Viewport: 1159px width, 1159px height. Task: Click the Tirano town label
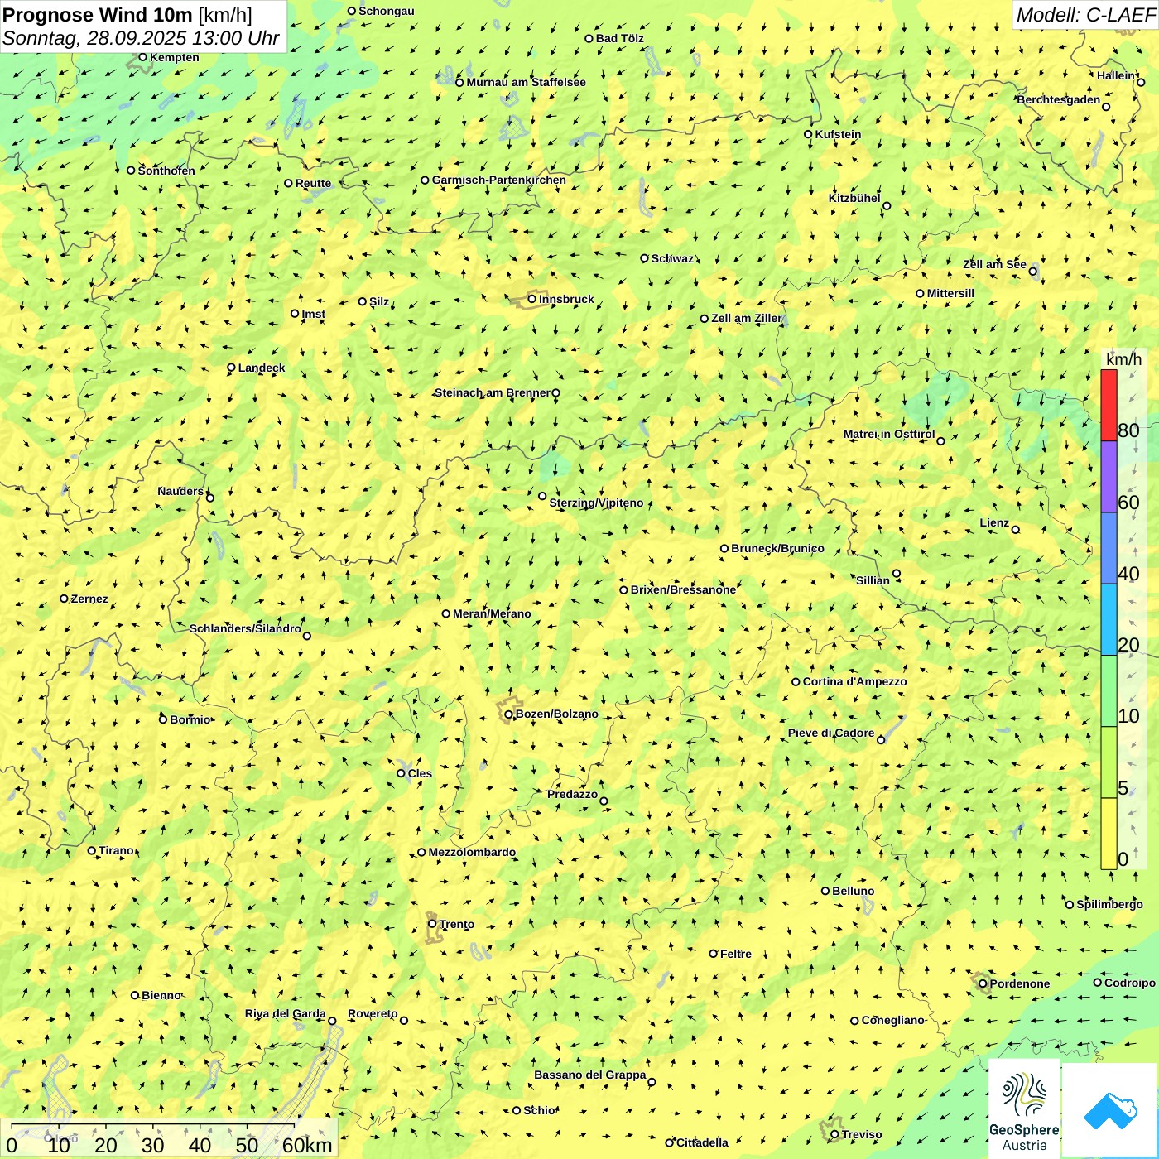pyautogui.click(x=116, y=850)
